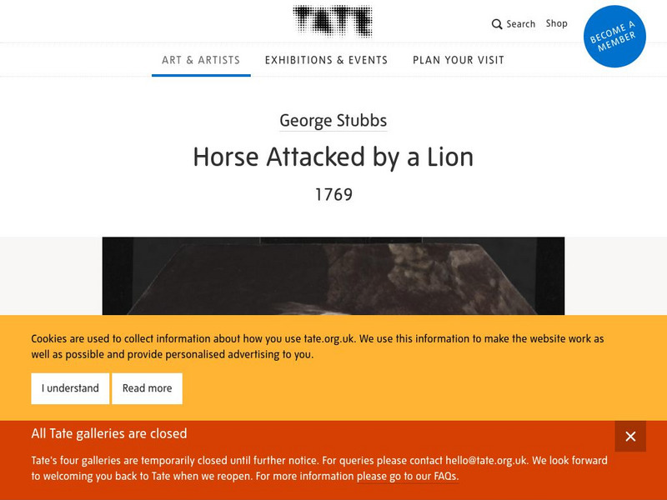667x500 pixels.
Task: Select the Art & Artists tab
Action: click(201, 60)
